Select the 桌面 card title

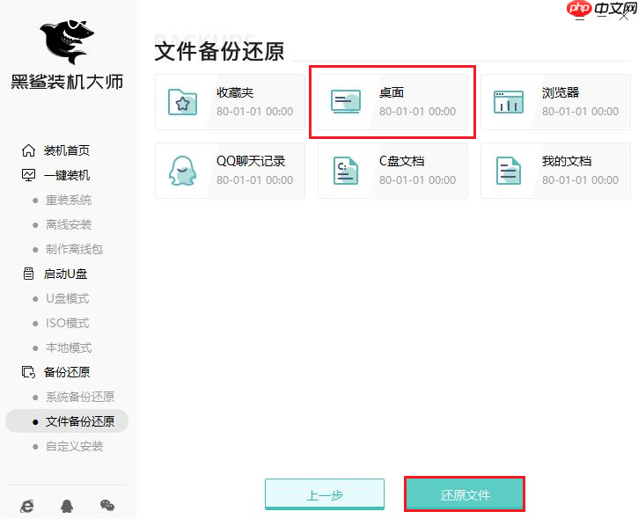392,92
